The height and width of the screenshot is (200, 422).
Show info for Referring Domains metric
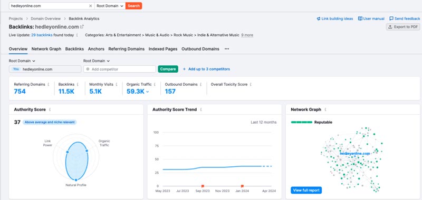pyautogui.click(x=49, y=84)
